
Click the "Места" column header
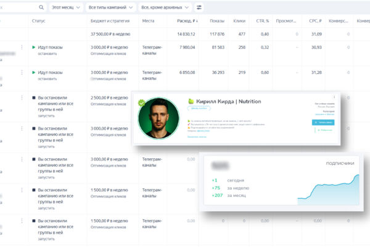click(148, 21)
